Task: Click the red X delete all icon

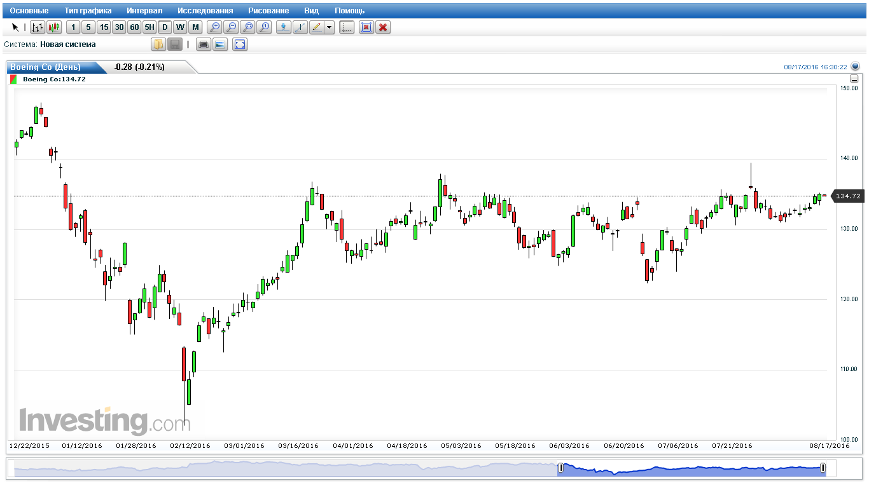Action: [382, 27]
